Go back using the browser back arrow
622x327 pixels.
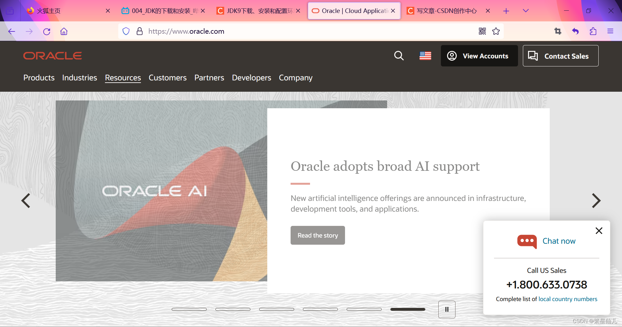pyautogui.click(x=12, y=31)
